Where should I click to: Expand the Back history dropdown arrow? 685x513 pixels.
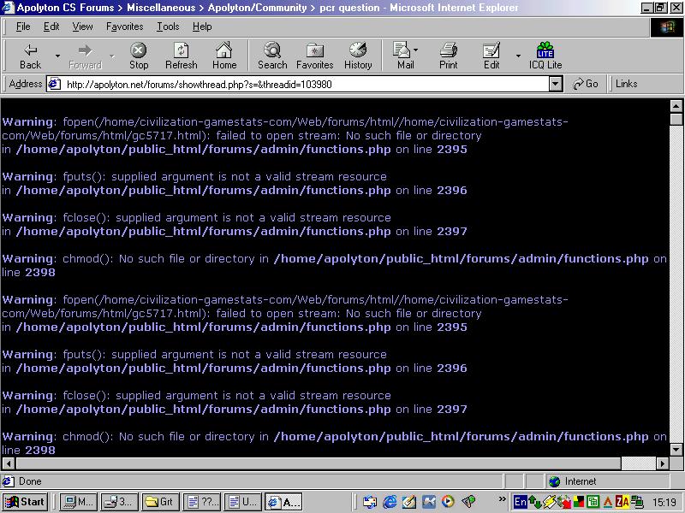coord(57,56)
